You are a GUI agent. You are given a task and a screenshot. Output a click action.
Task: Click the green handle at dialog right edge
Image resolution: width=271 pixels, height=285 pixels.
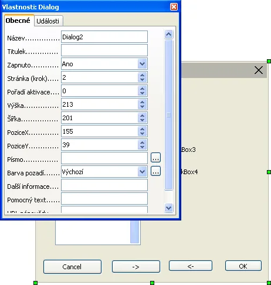(269, 172)
